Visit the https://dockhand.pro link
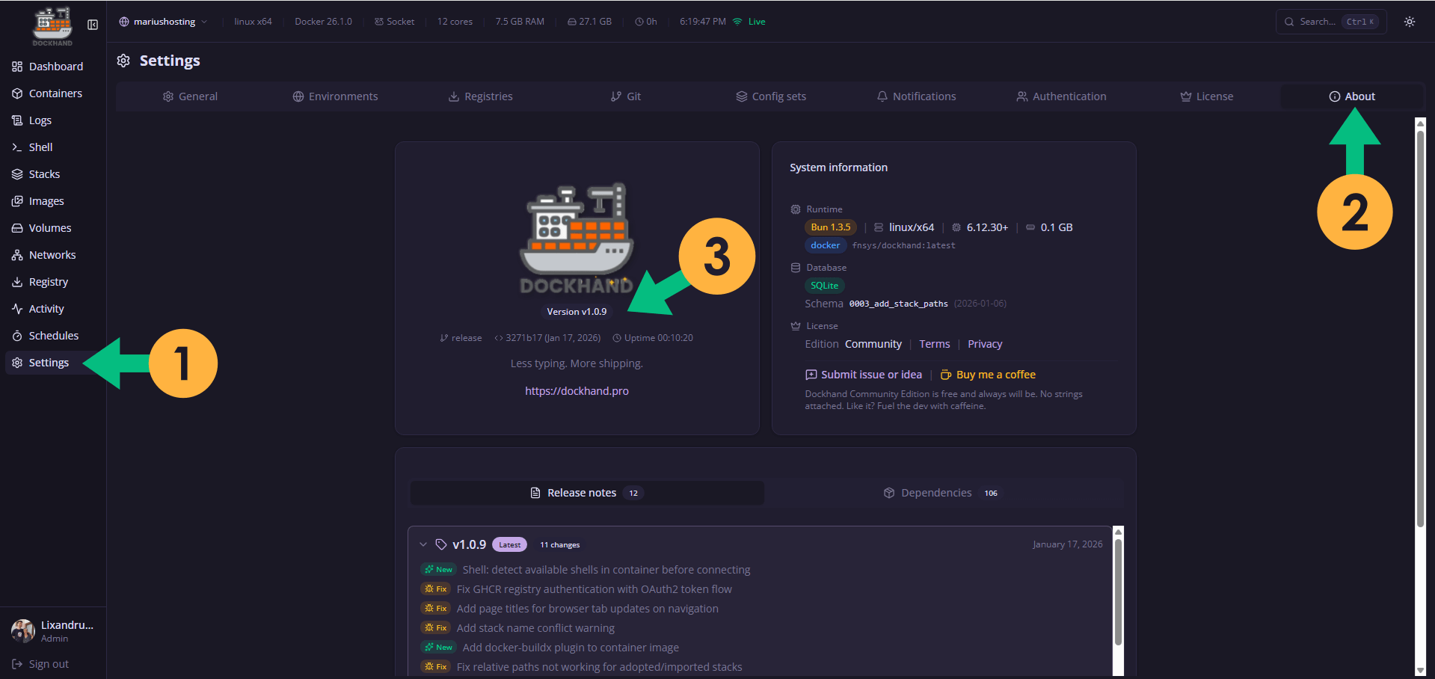 (x=577, y=390)
